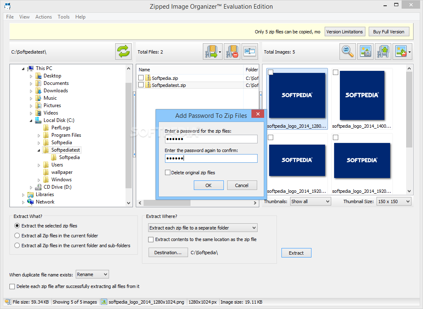Click the rename zip file icon
423x309 pixels.
click(x=249, y=51)
